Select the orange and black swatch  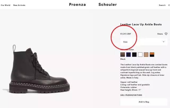152,55
